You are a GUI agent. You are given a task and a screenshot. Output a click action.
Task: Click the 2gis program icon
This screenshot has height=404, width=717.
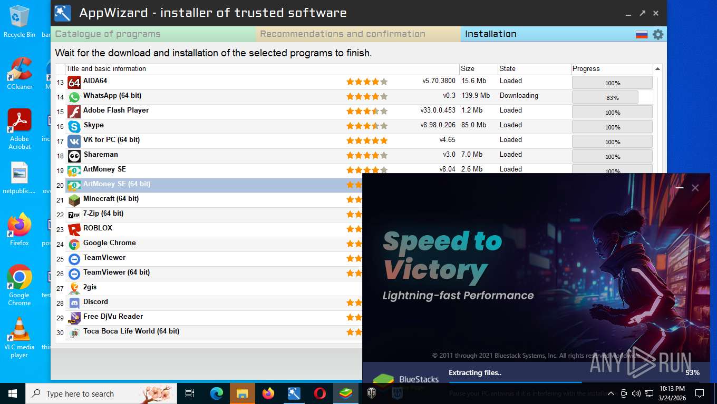click(74, 288)
